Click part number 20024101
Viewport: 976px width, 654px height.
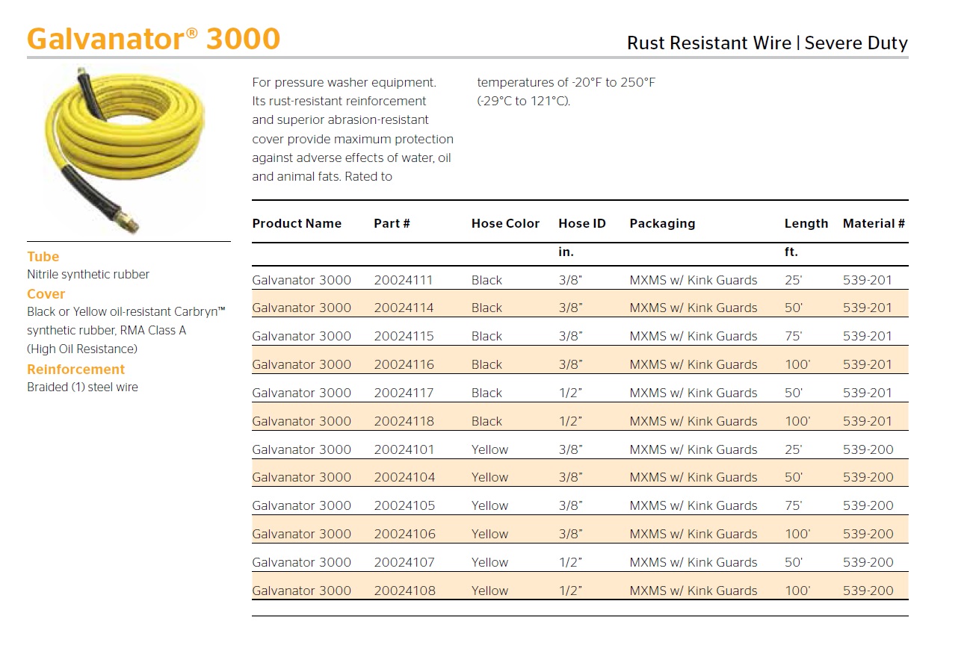pyautogui.click(x=404, y=450)
